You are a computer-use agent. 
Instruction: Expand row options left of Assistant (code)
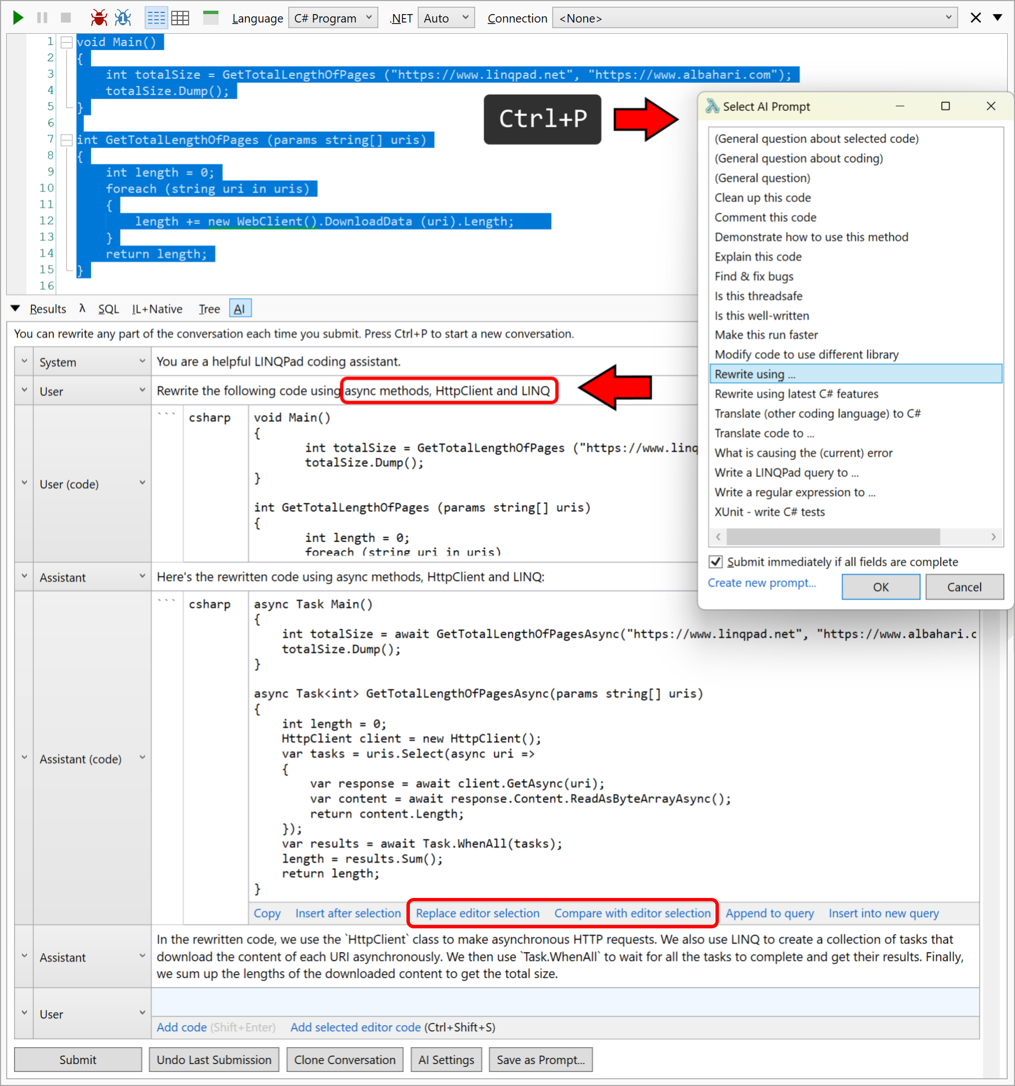24,758
